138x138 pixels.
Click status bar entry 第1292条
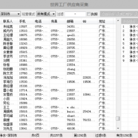click(80, 135)
